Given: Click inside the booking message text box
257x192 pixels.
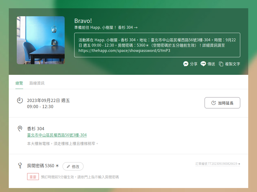Looking at the screenshot, I should click(x=157, y=45).
